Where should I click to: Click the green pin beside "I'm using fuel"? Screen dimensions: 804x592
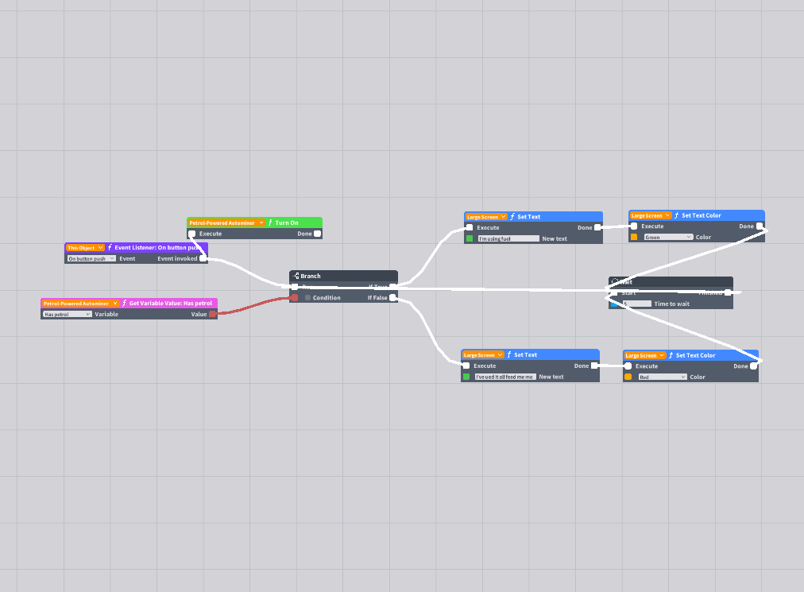[470, 238]
